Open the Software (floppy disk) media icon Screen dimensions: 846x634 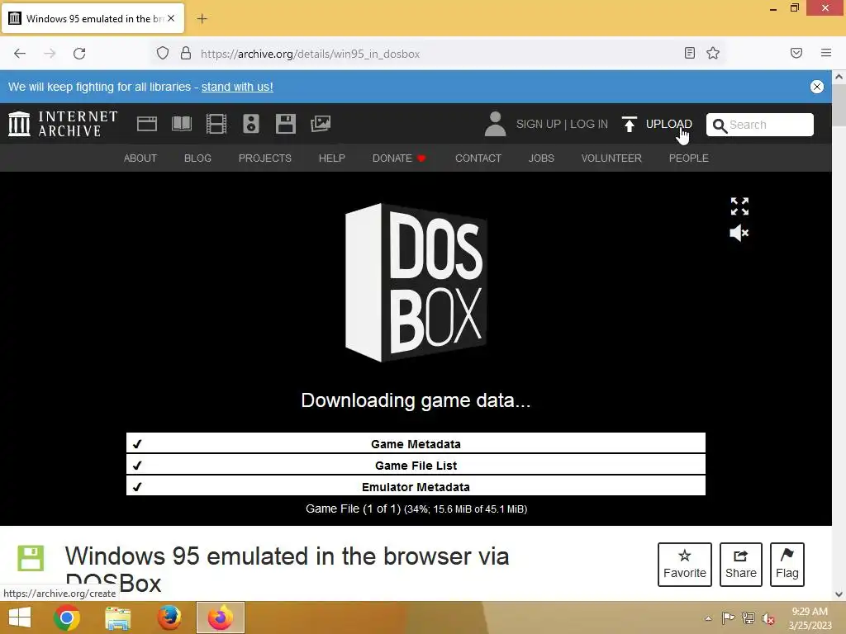pyautogui.click(x=285, y=124)
